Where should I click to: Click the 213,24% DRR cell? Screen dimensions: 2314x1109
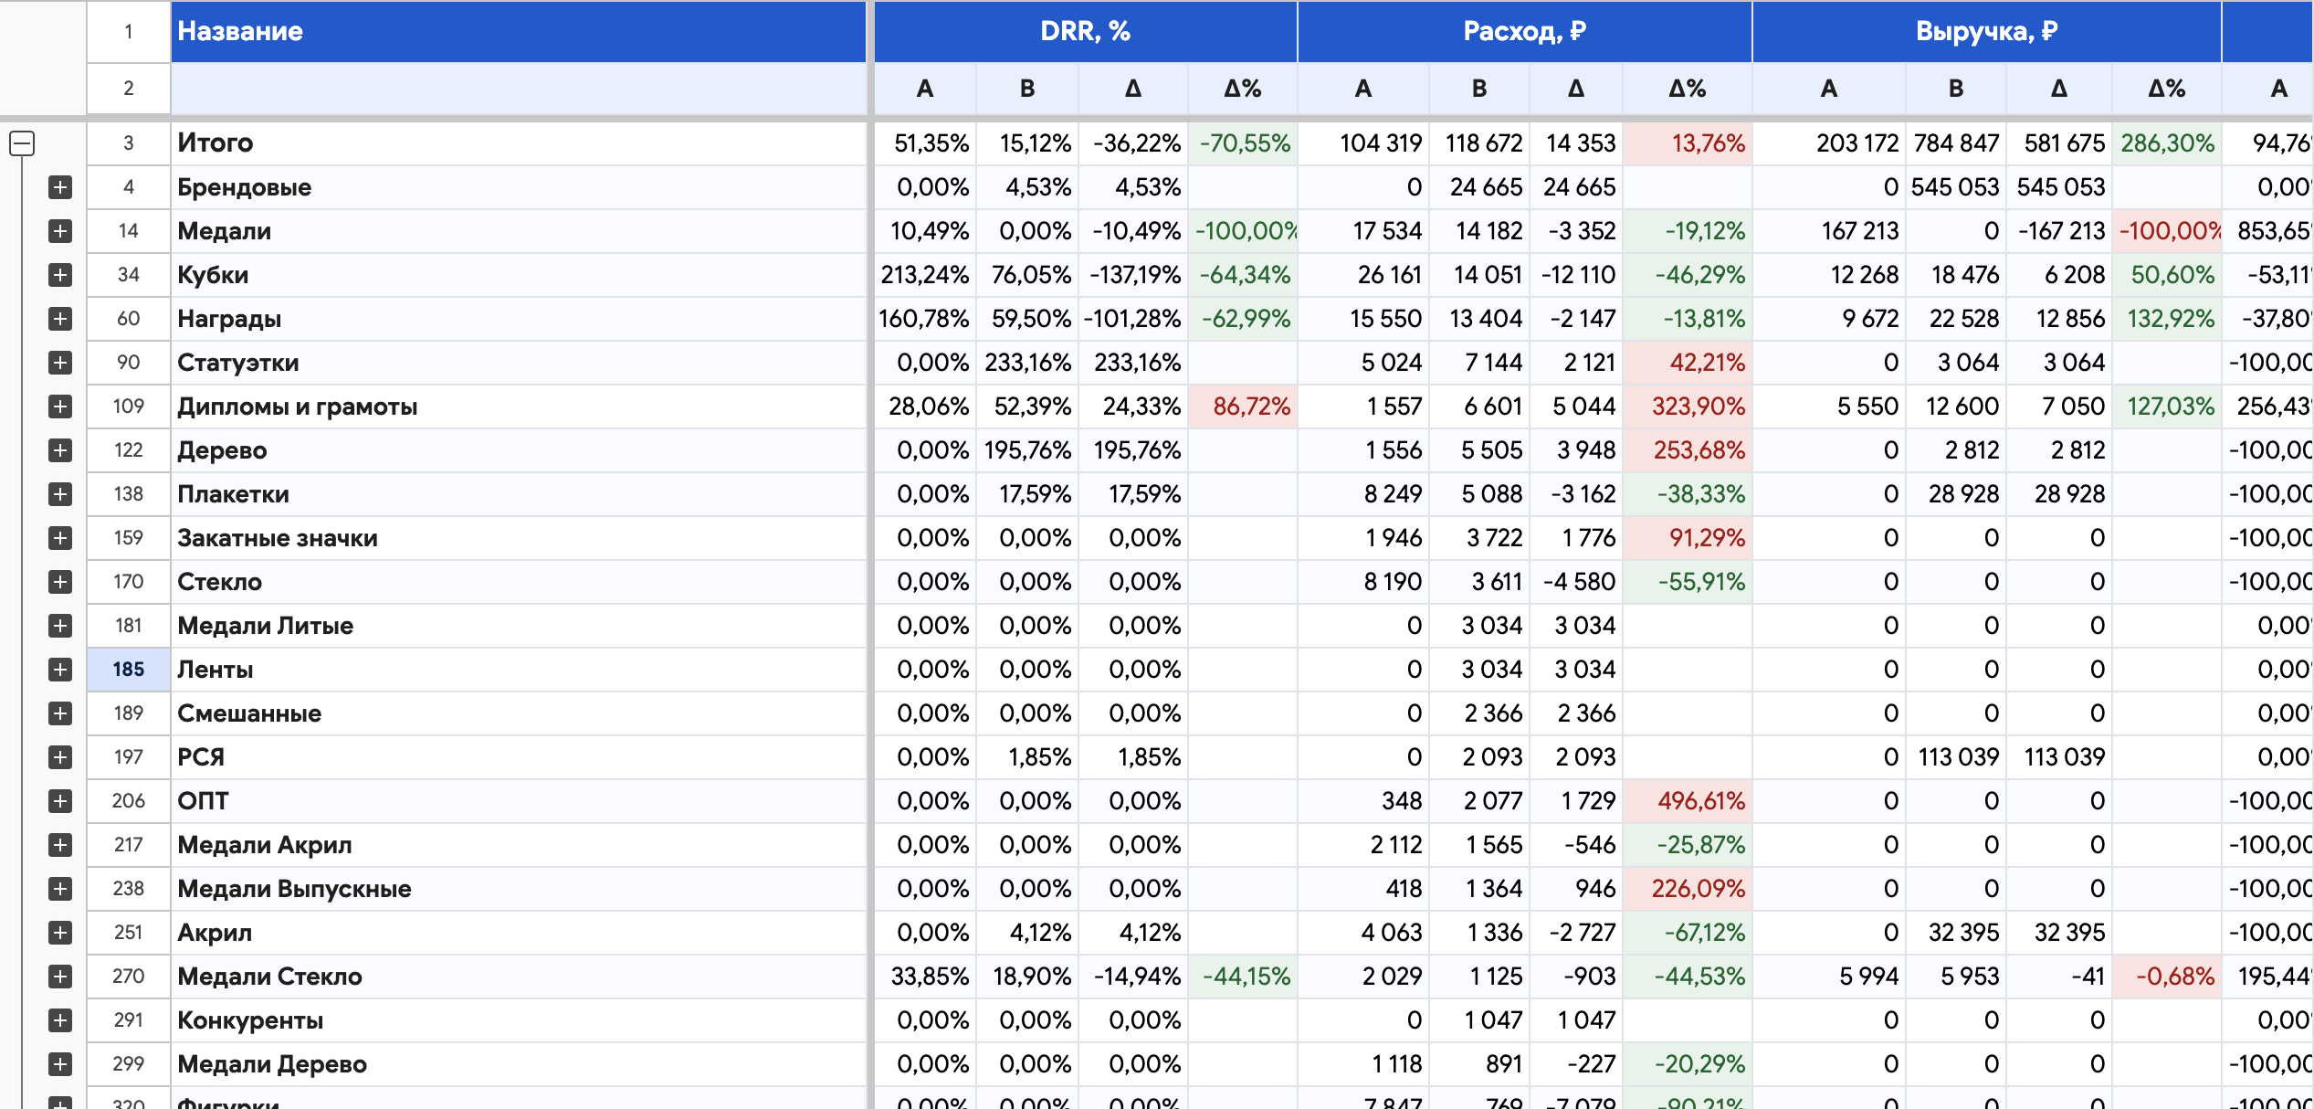(925, 275)
